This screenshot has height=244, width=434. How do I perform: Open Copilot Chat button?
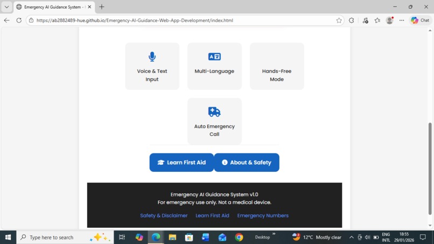tap(420, 20)
